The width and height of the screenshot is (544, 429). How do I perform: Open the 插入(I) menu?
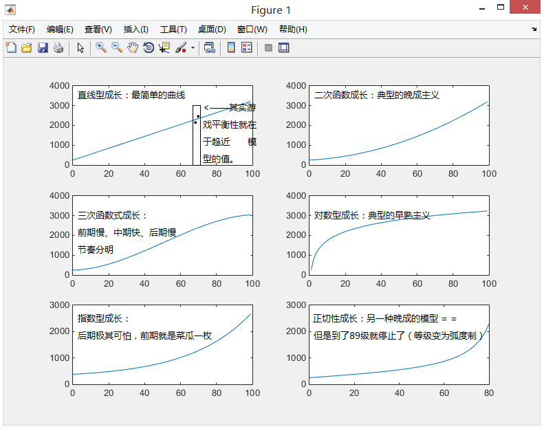[x=136, y=30]
